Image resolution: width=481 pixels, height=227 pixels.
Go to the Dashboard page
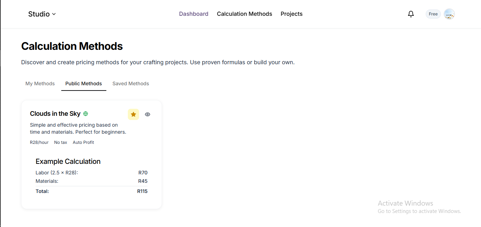pyautogui.click(x=194, y=14)
